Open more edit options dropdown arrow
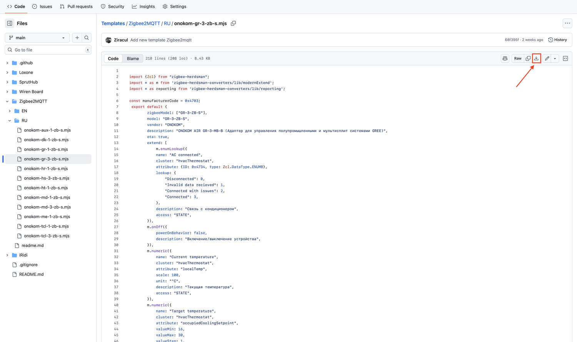577x342 pixels. tap(555, 58)
